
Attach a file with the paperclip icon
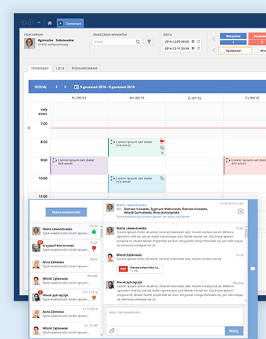pyautogui.click(x=112, y=331)
